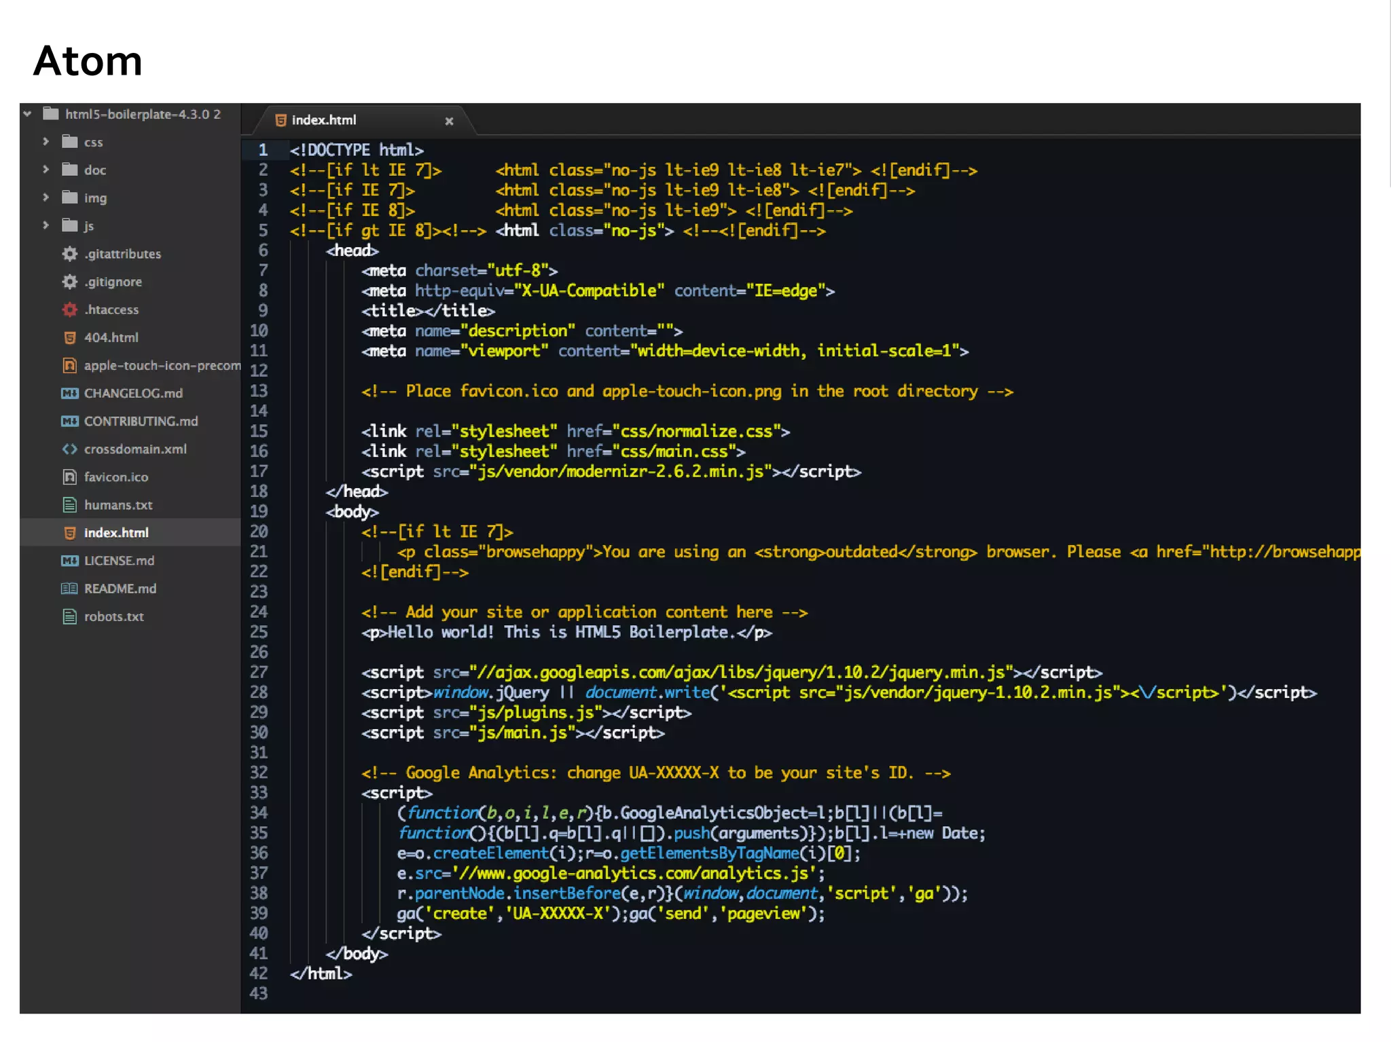The height and width of the screenshot is (1042, 1391).
Task: Open 404.html from the tree
Action: 111,337
